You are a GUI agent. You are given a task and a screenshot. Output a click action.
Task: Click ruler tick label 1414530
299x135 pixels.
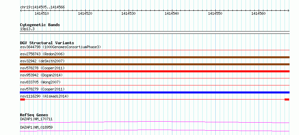click(x=128, y=13)
